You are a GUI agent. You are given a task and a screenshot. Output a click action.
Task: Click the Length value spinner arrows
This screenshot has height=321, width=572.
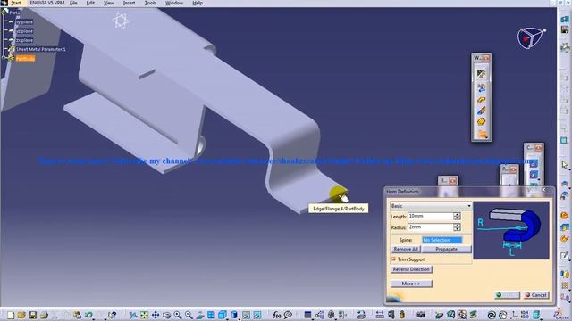pos(457,216)
